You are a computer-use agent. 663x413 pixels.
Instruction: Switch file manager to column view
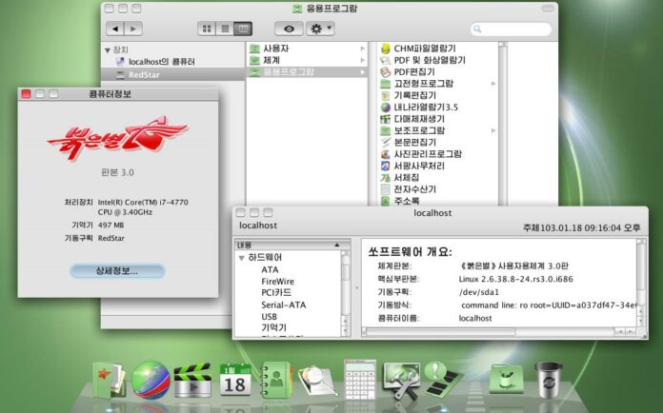click(x=243, y=29)
